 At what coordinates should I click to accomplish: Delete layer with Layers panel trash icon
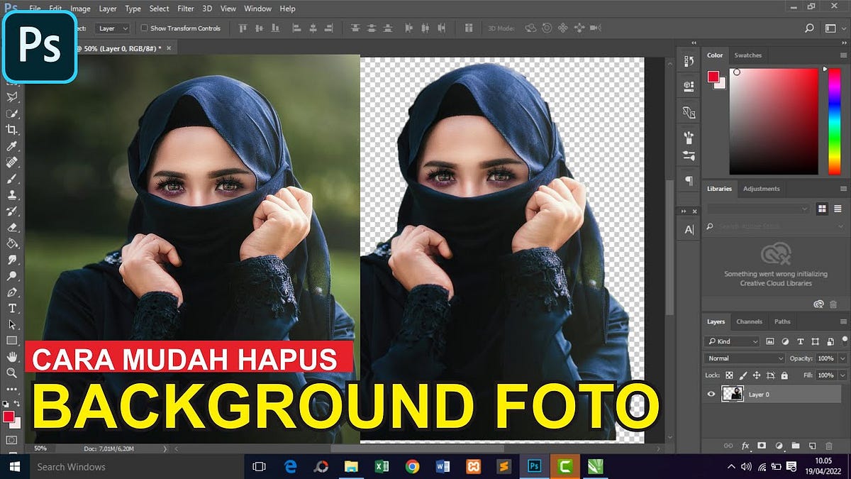click(x=829, y=446)
